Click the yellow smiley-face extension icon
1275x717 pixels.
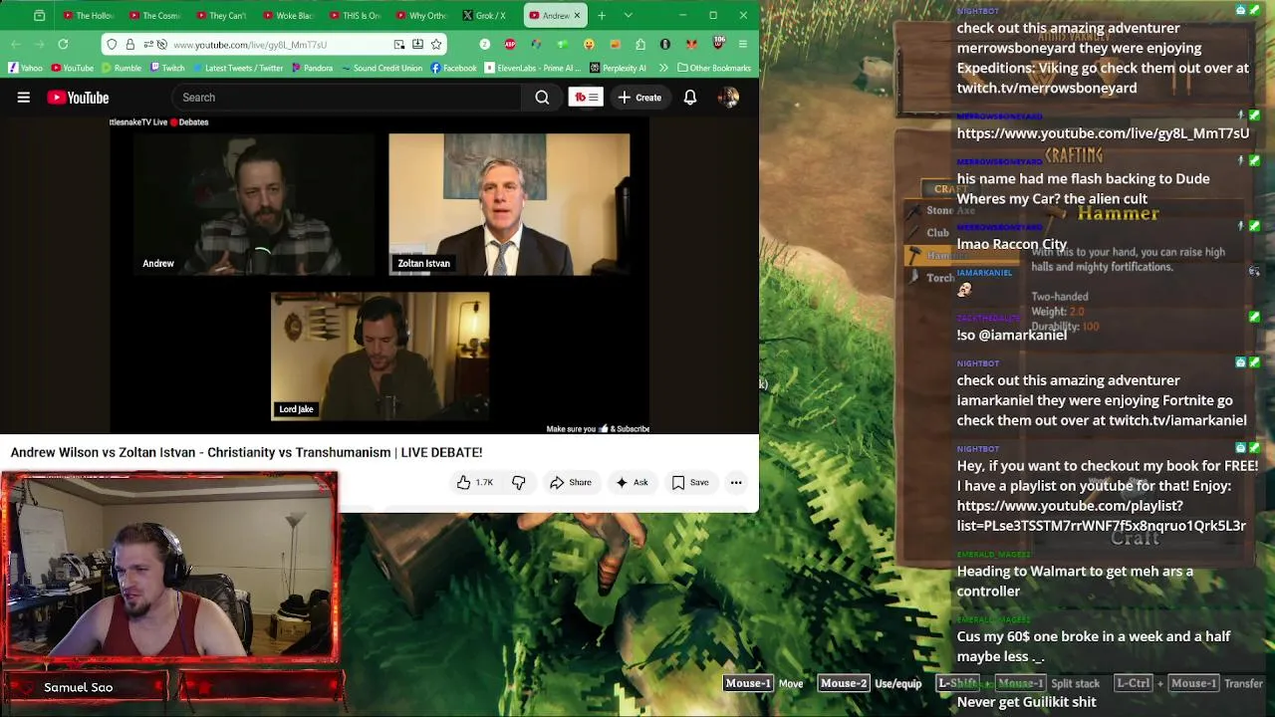pyautogui.click(x=589, y=45)
